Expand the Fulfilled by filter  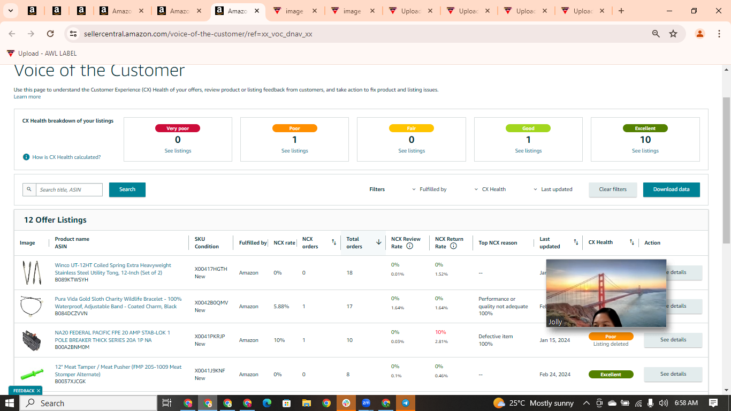click(429, 189)
